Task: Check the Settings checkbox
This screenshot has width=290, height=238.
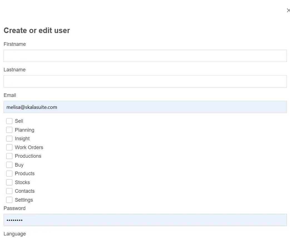Action: pyautogui.click(x=9, y=200)
